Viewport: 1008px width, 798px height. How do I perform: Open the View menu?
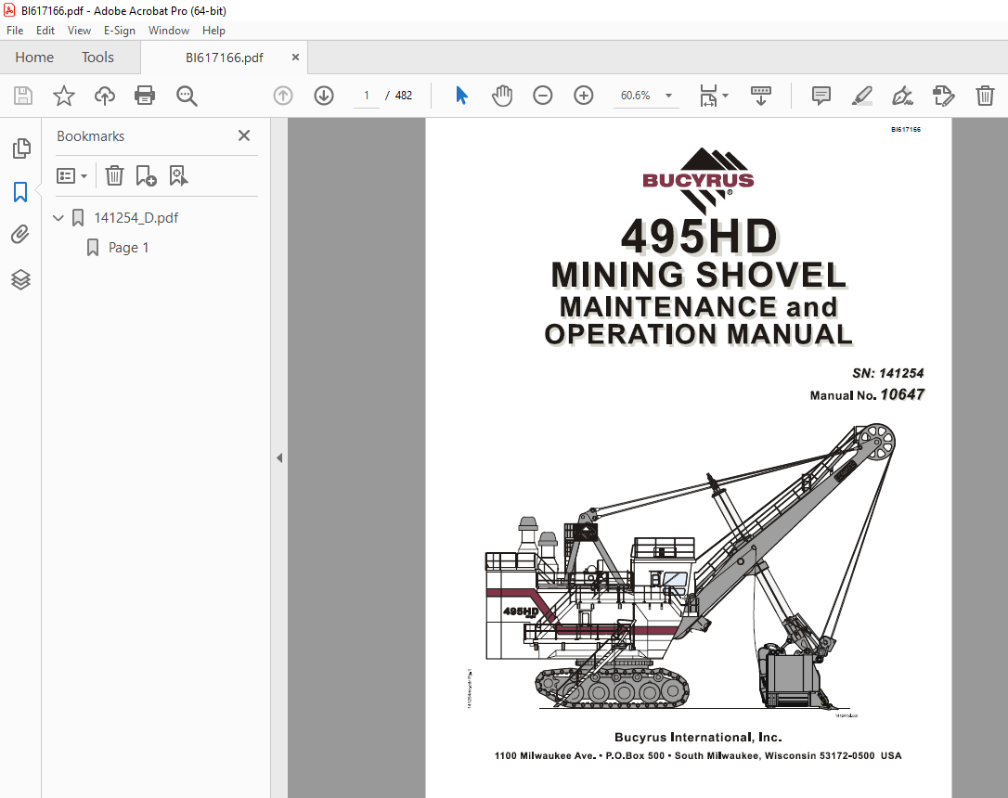79,31
